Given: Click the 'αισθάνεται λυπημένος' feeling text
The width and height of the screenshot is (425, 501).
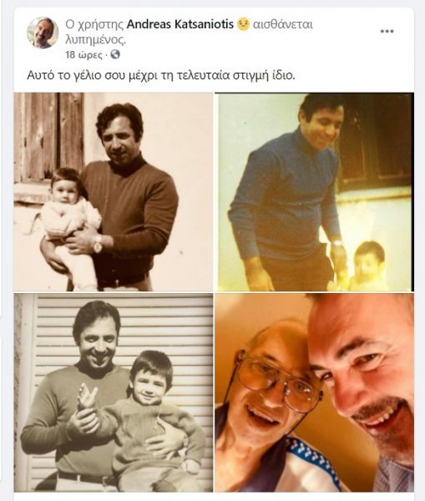Looking at the screenshot, I should [189, 33].
